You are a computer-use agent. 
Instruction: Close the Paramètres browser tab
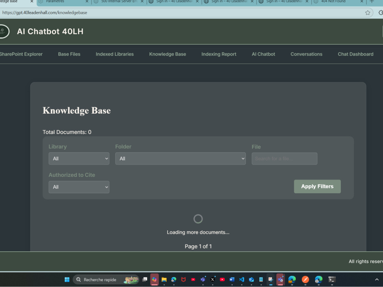point(87,2)
